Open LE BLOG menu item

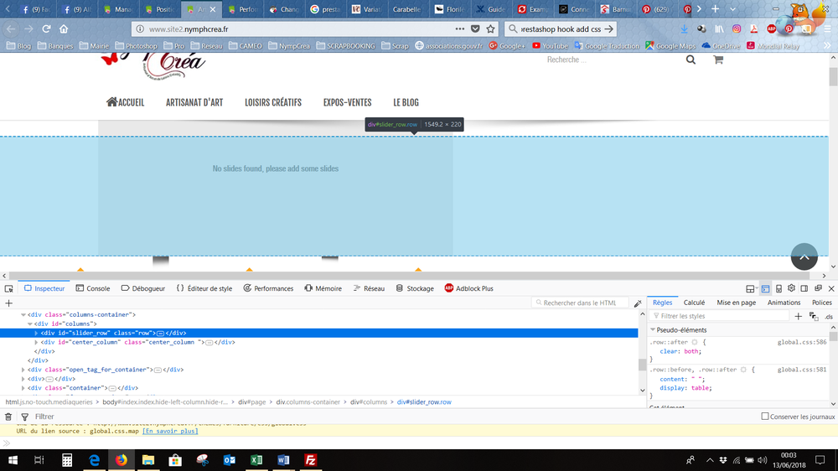[406, 102]
